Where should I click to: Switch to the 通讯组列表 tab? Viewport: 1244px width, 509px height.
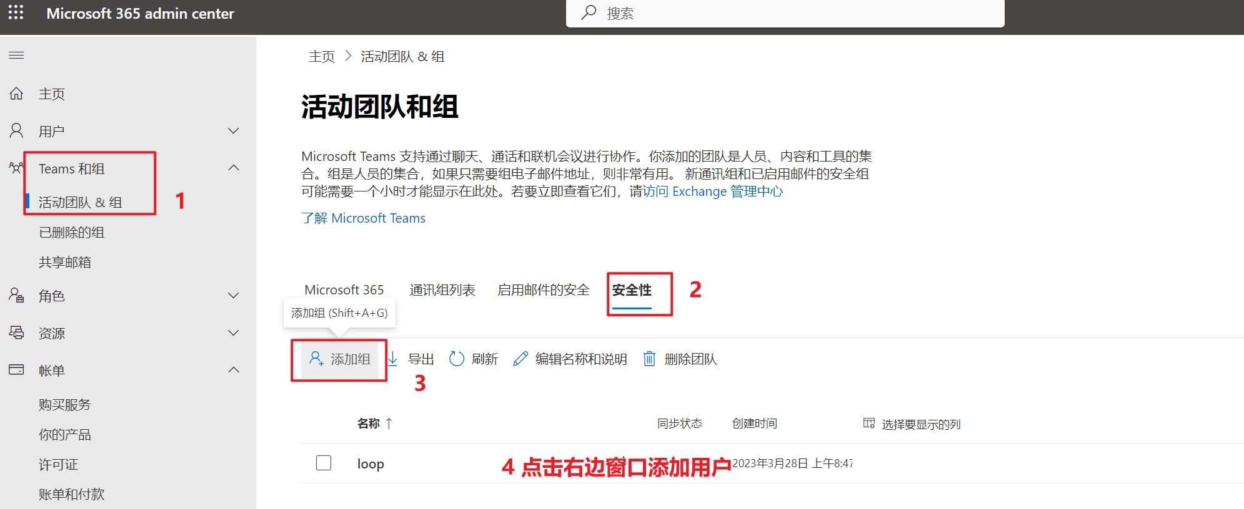click(442, 290)
